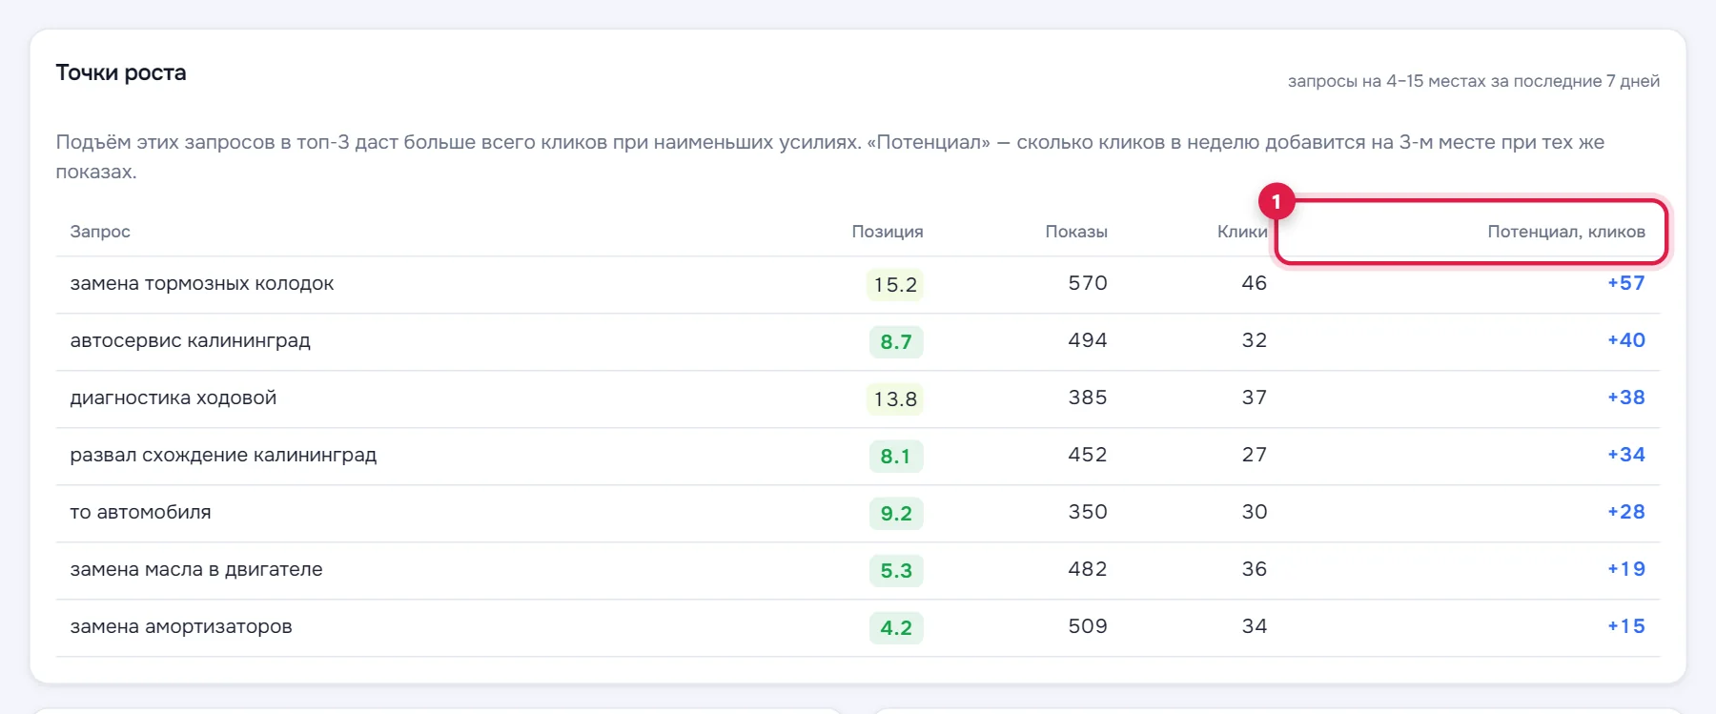This screenshot has width=1716, height=714.
Task: Click the clicks value 37
Action: (1255, 398)
